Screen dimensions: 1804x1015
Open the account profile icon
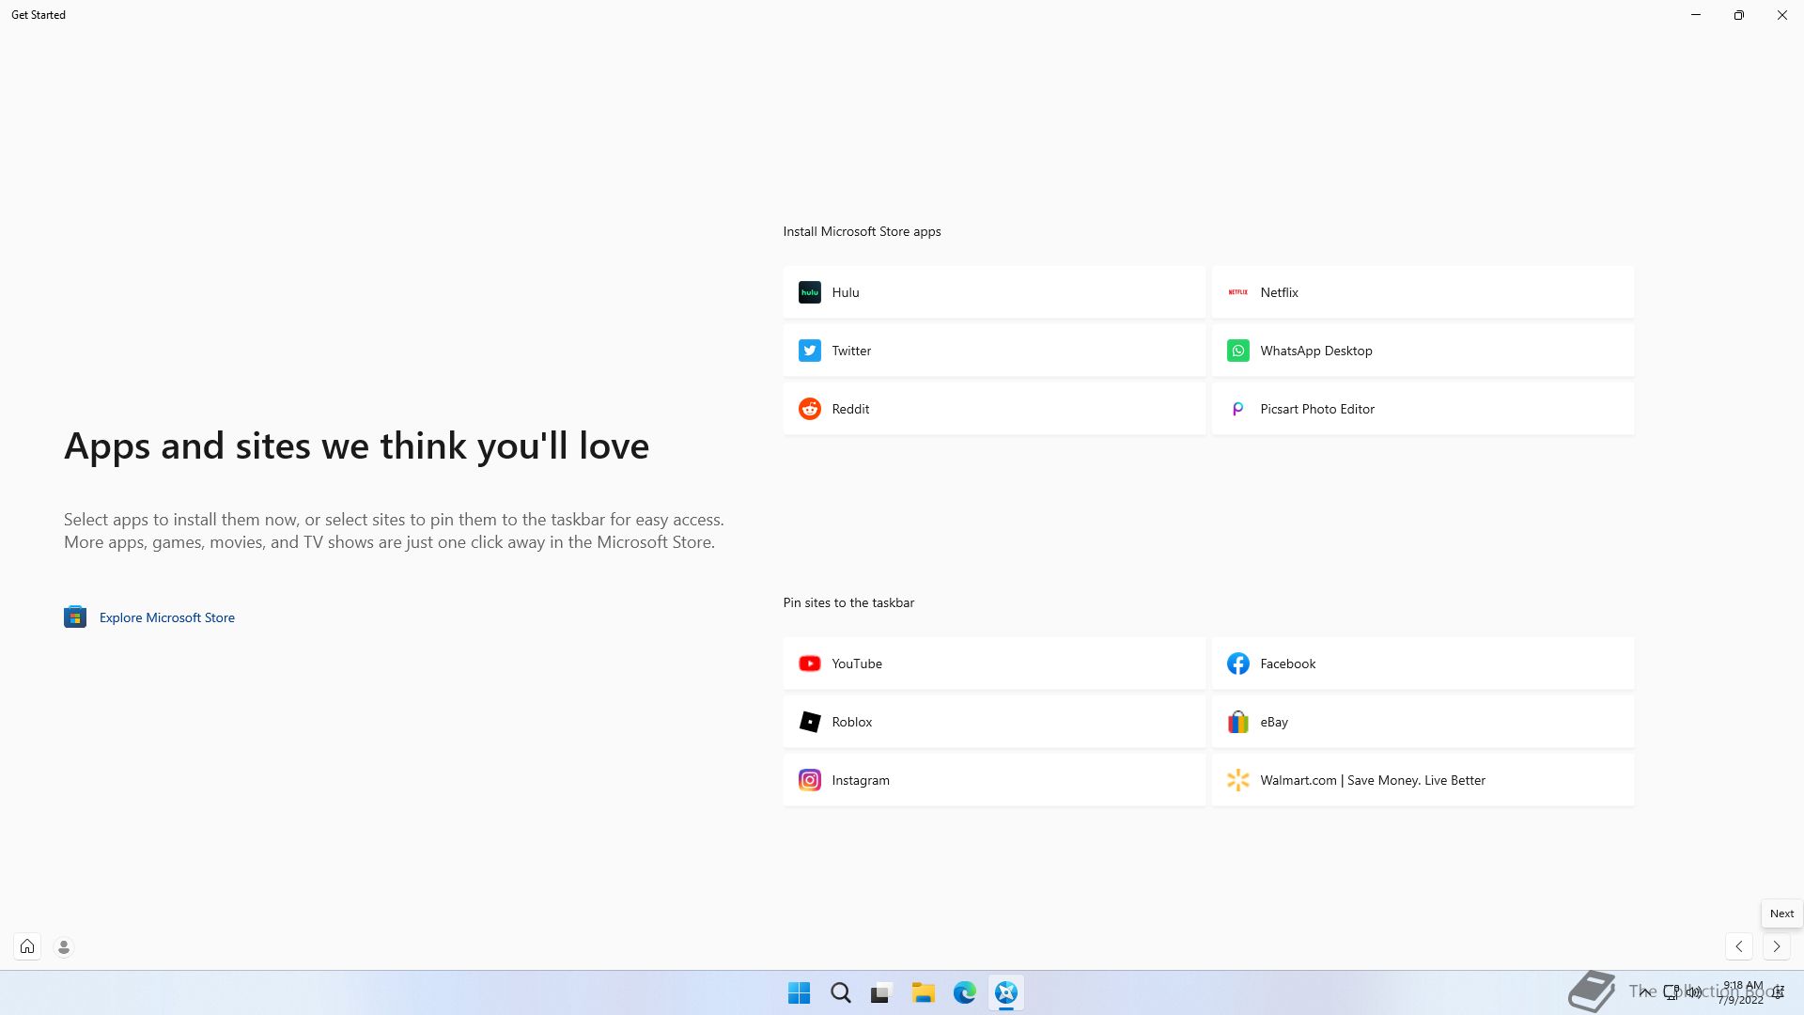coord(64,947)
